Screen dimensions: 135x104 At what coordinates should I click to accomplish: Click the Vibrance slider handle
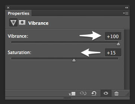118,44
